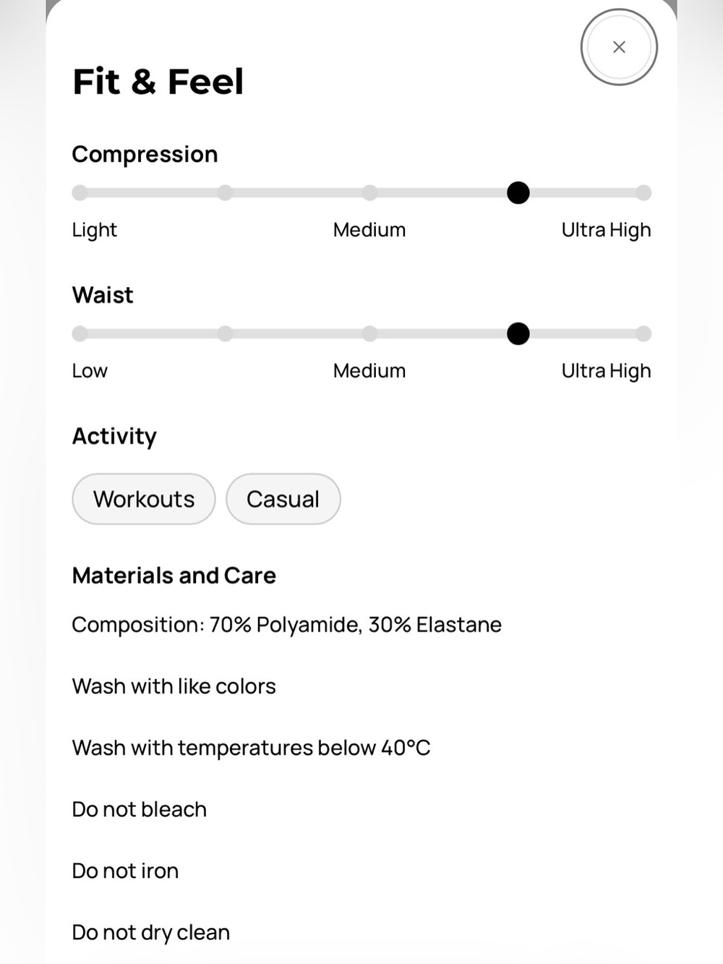
Task: Set Waist to the Ultra High stop
Action: tap(643, 334)
